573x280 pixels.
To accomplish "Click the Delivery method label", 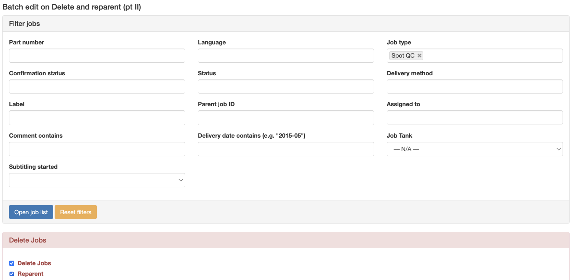I will coord(410,73).
